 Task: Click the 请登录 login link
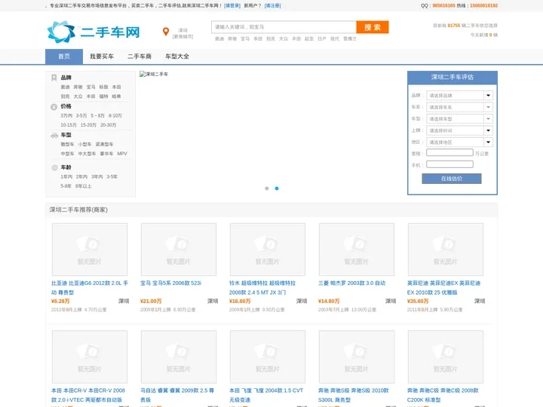coord(232,5)
